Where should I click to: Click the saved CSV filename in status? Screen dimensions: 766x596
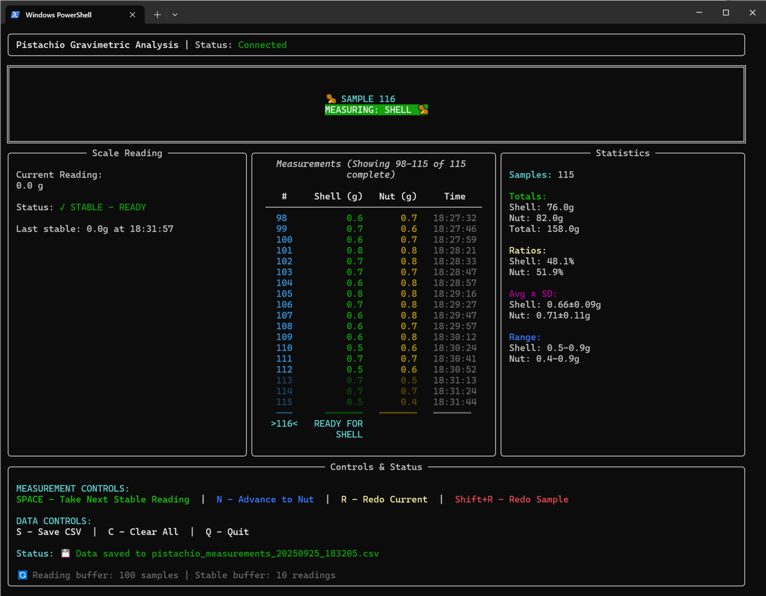265,553
